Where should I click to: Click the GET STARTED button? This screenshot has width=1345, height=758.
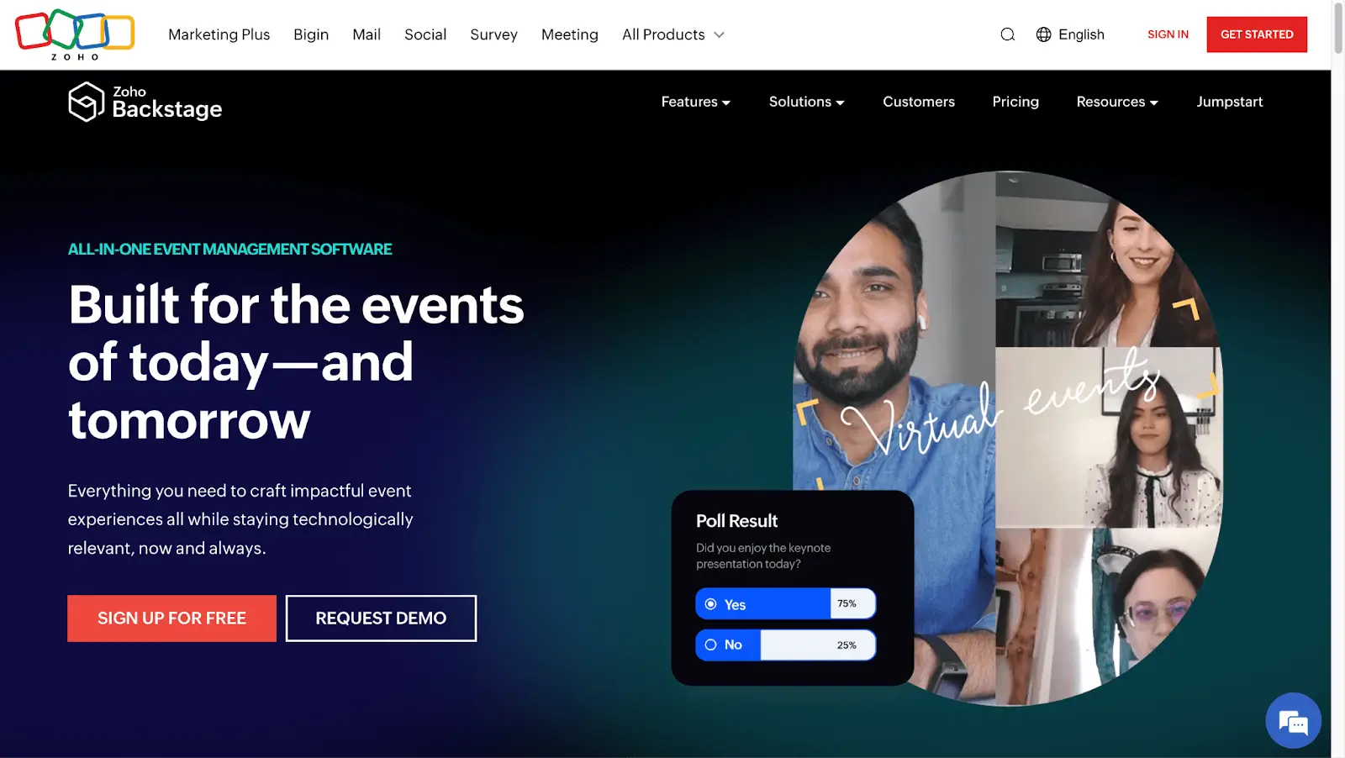[1257, 34]
